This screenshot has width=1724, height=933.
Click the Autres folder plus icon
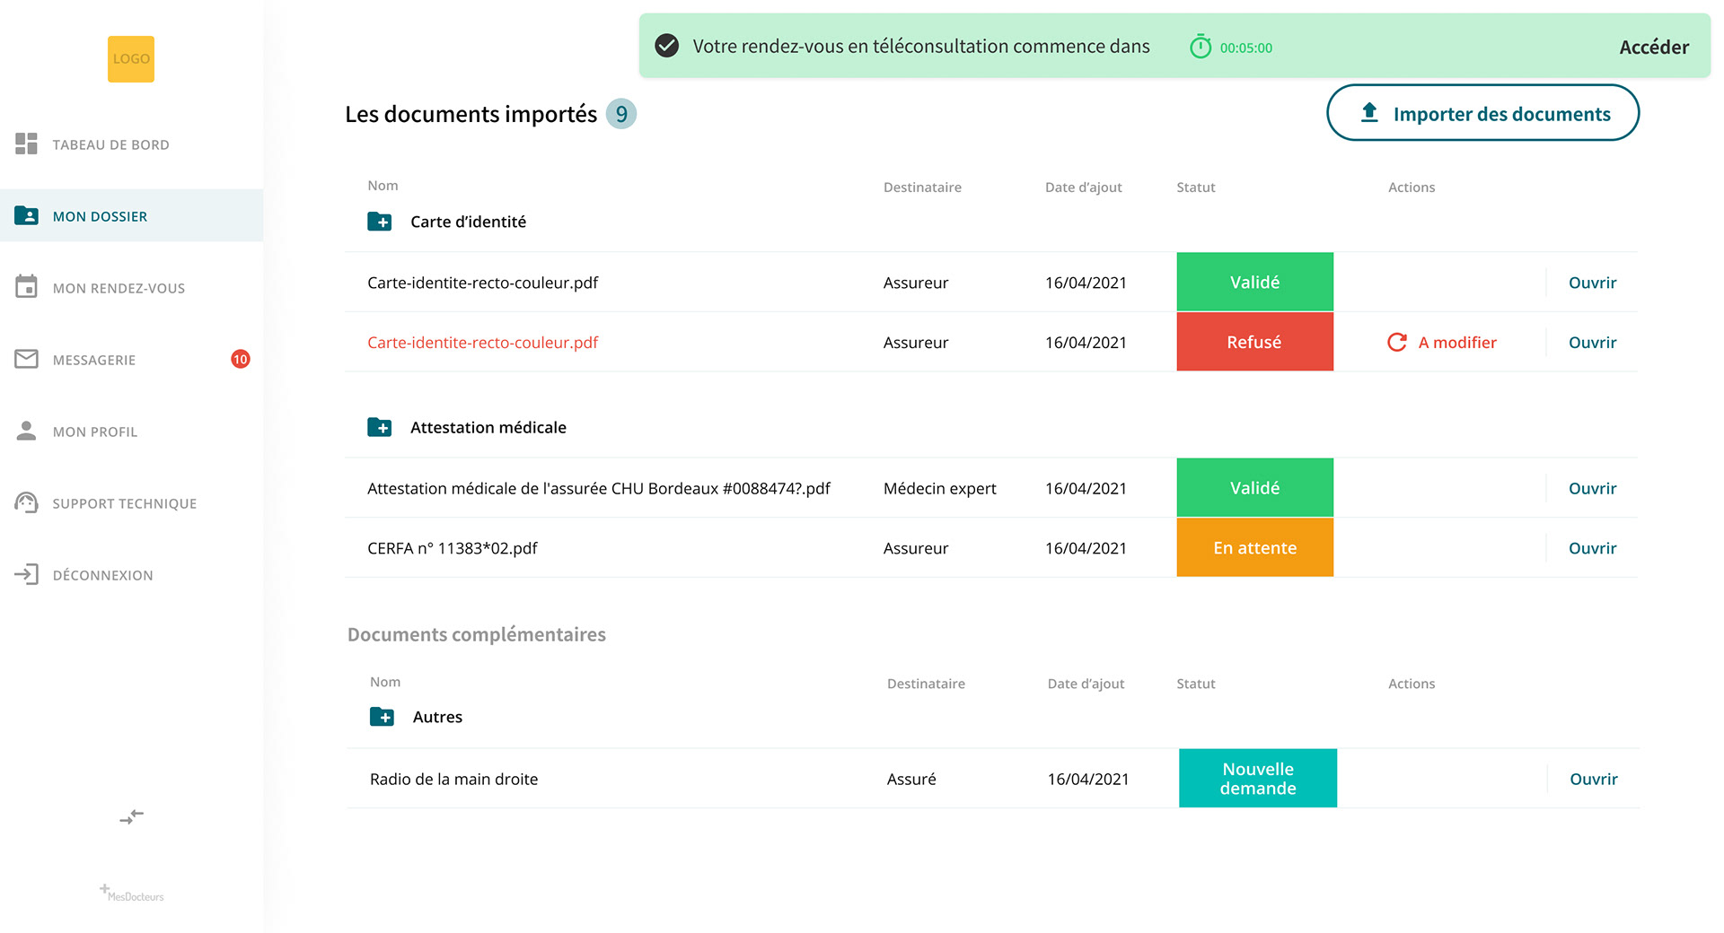click(x=382, y=717)
